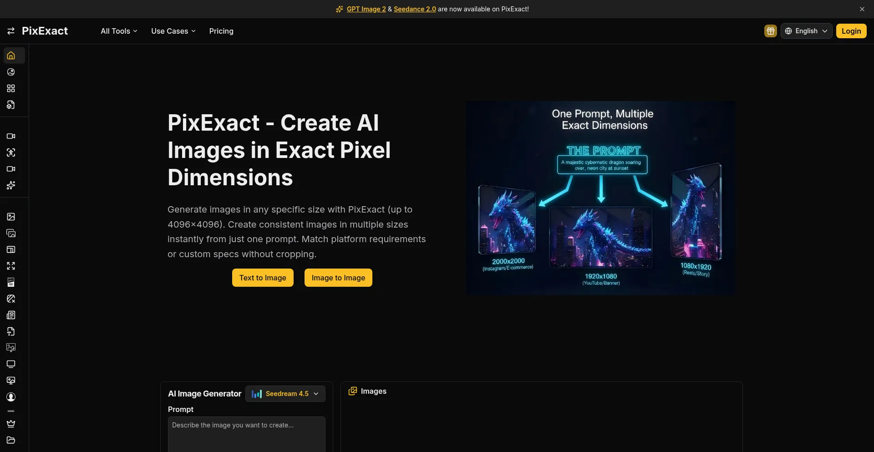Expand the All Tools menu

(119, 31)
